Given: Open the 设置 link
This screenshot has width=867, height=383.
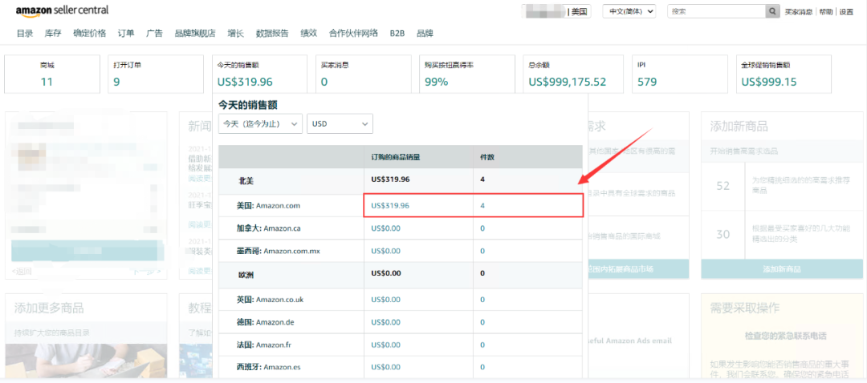Looking at the screenshot, I should click(x=846, y=12).
